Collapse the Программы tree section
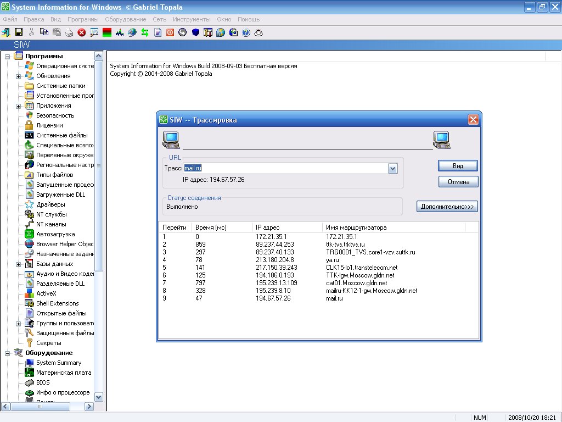This screenshot has height=422, width=562. click(8, 56)
